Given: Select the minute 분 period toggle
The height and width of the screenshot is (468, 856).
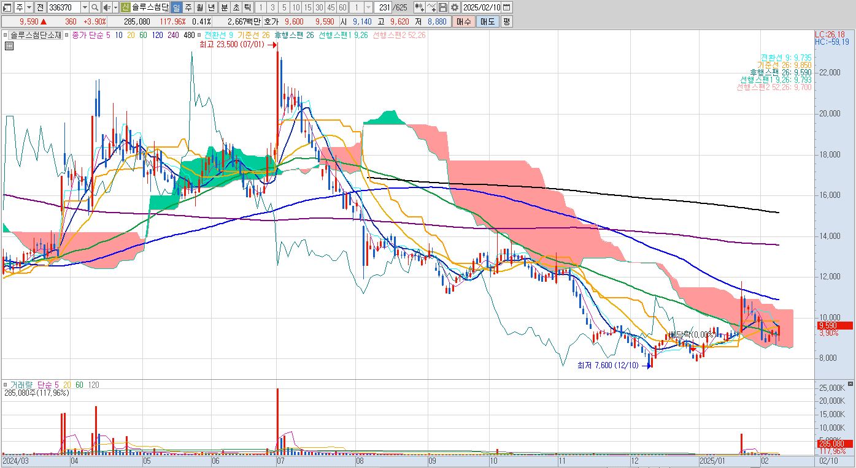Looking at the screenshot, I should pos(225,7).
